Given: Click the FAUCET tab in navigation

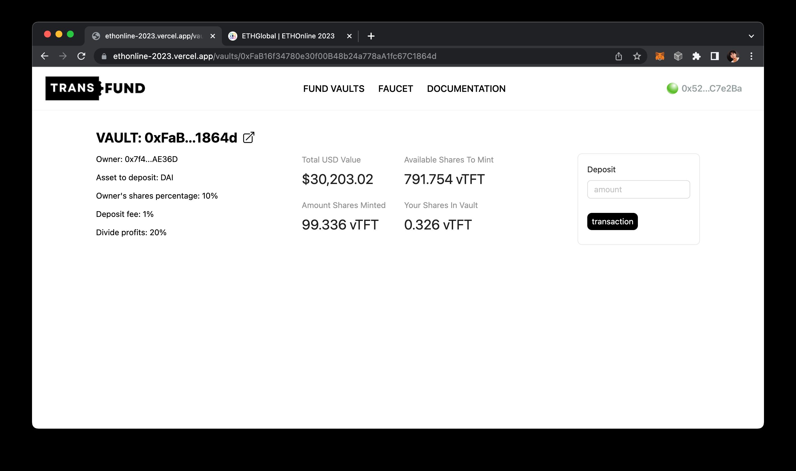Looking at the screenshot, I should point(395,88).
